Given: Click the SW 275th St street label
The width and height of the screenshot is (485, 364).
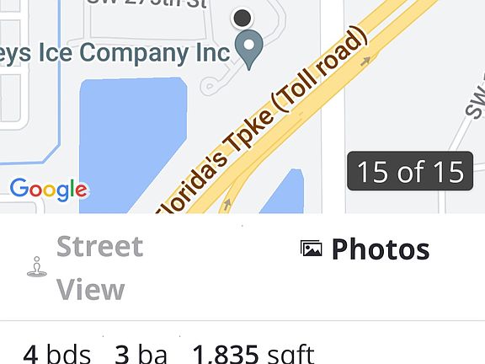Looking at the screenshot, I should (x=147, y=5).
